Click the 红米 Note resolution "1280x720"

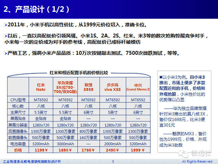[41, 125]
